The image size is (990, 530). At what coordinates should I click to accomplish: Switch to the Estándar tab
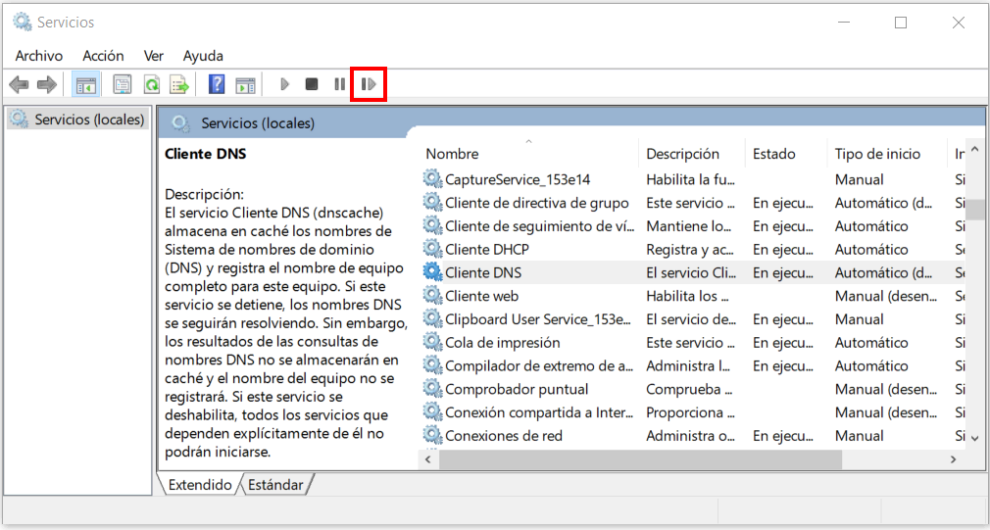274,485
